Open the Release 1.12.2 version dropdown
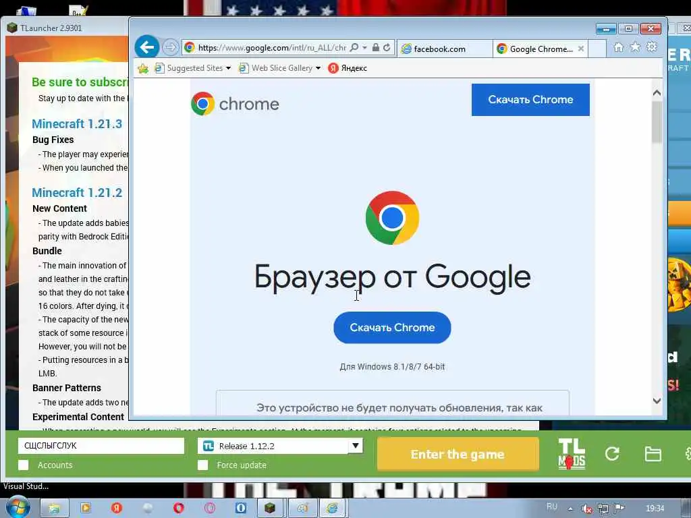The width and height of the screenshot is (691, 518). 280,446
